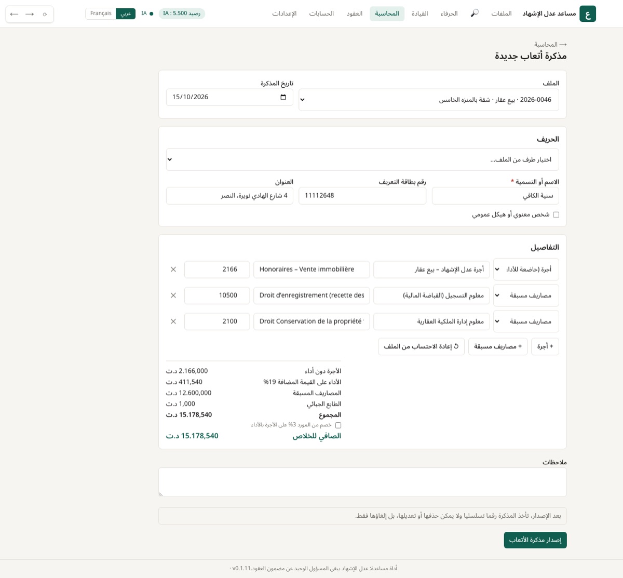Viewport: 623px width, 578px height.
Task: Switch language to Français
Action: (101, 14)
